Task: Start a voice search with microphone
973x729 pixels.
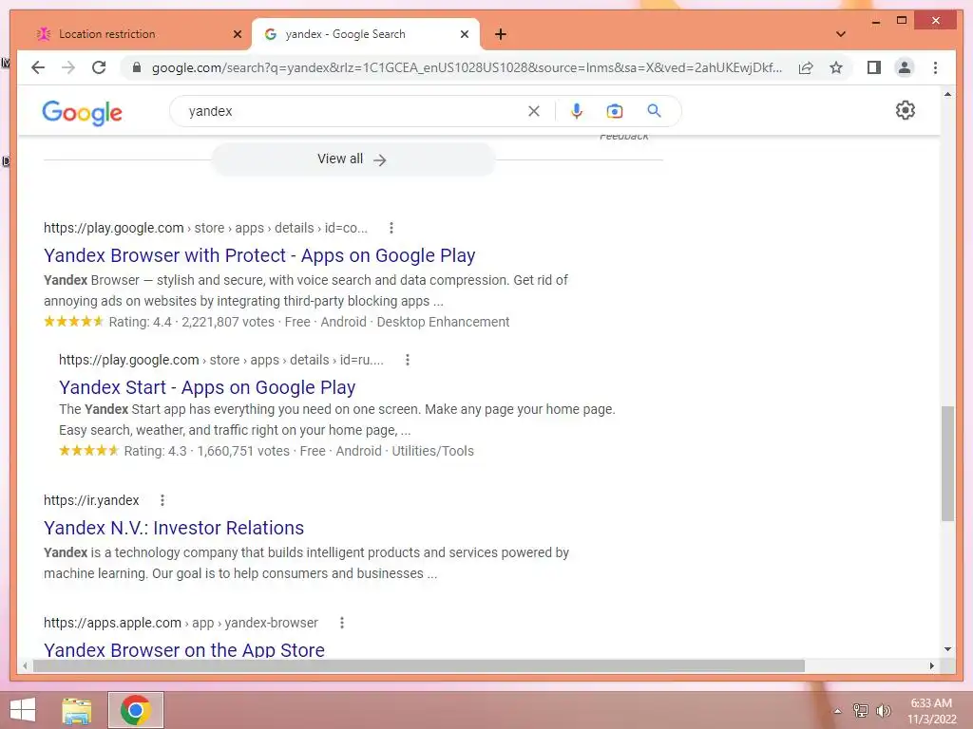Action: 577,111
